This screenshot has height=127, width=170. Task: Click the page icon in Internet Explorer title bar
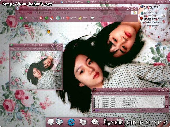[x=17, y=8]
